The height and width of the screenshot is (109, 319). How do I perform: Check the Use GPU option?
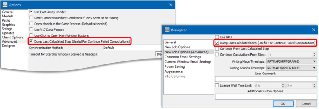coord(217,37)
